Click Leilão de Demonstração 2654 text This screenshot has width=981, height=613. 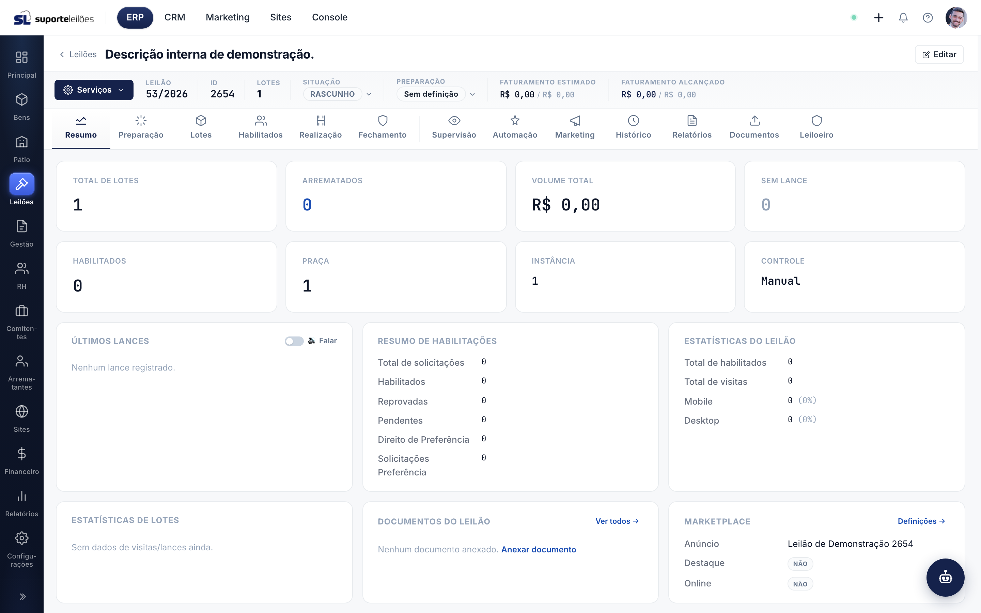click(x=850, y=544)
